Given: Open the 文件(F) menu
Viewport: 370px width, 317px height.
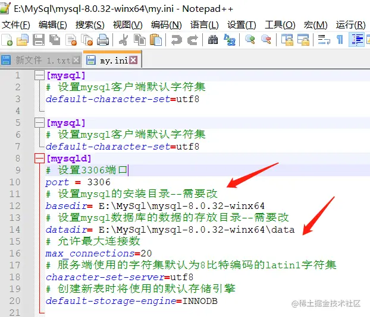Looking at the screenshot, I should point(16,25).
